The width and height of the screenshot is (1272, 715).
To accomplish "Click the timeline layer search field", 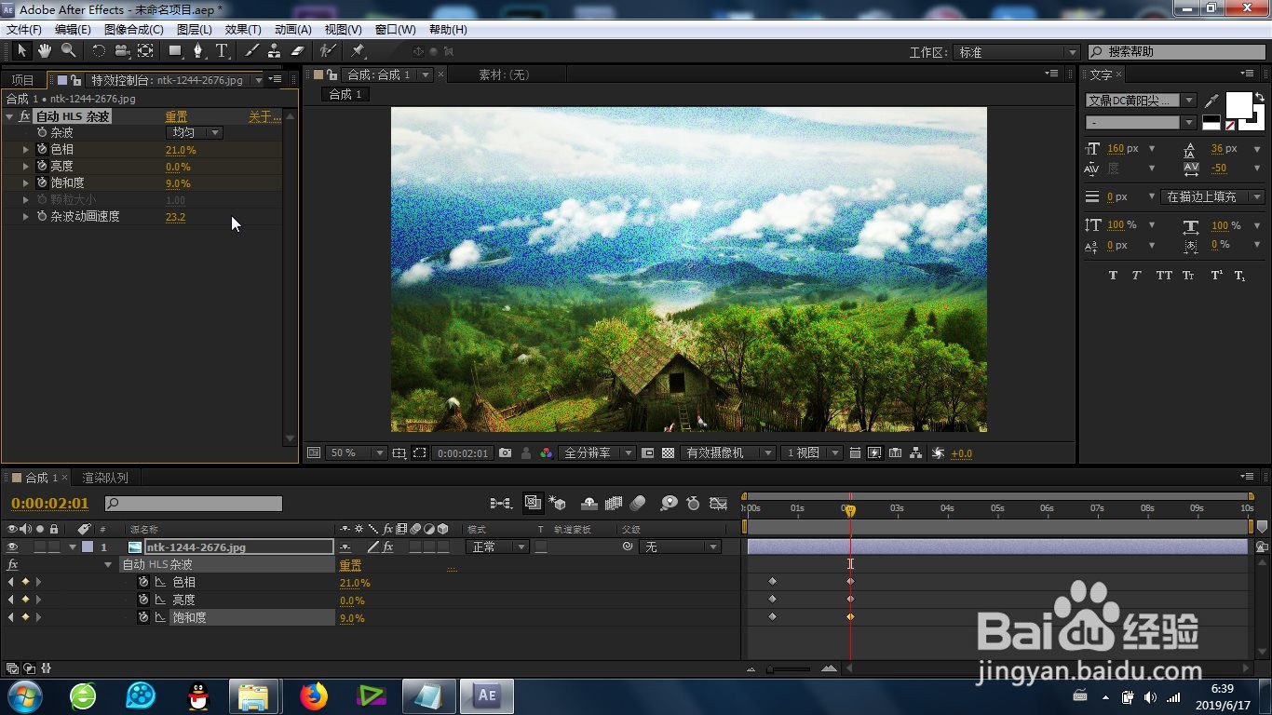I will coord(194,504).
